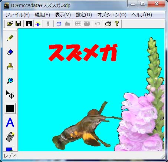Select the arrow move tool
The image size is (168, 162).
tap(10, 95)
